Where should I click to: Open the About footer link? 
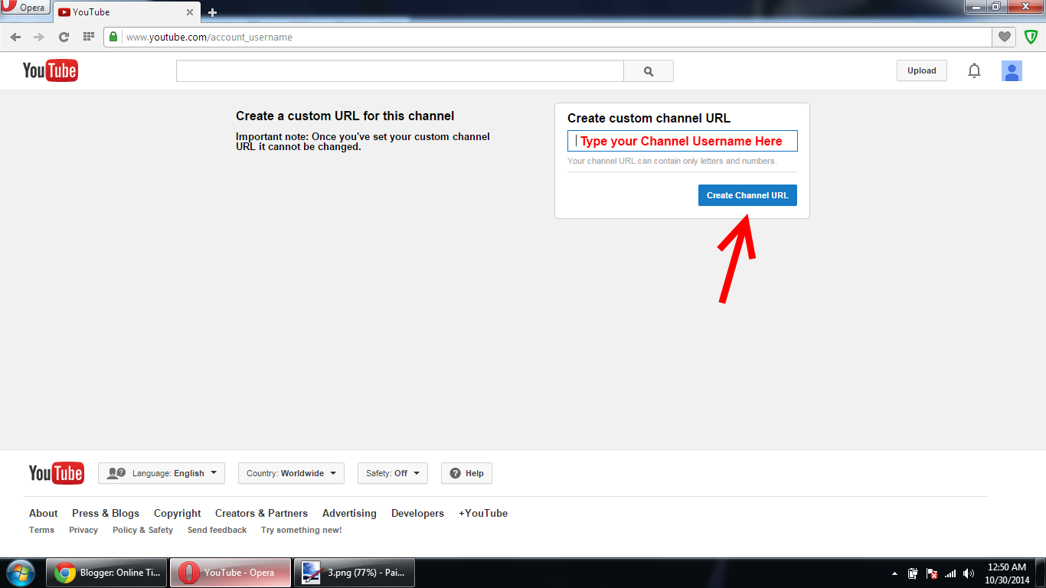pyautogui.click(x=43, y=513)
